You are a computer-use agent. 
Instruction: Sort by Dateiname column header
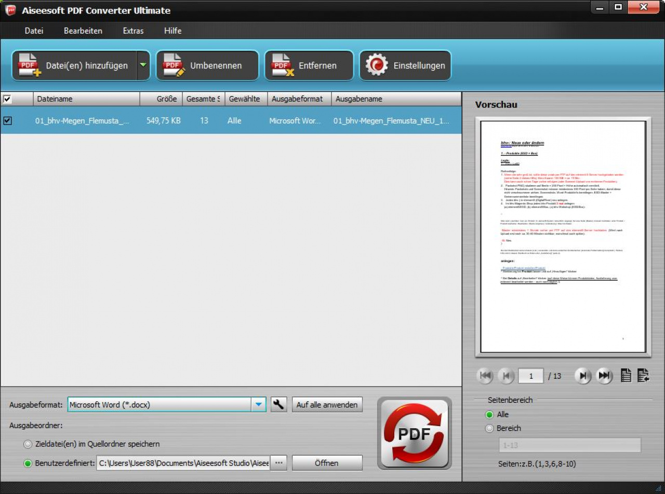pos(87,99)
